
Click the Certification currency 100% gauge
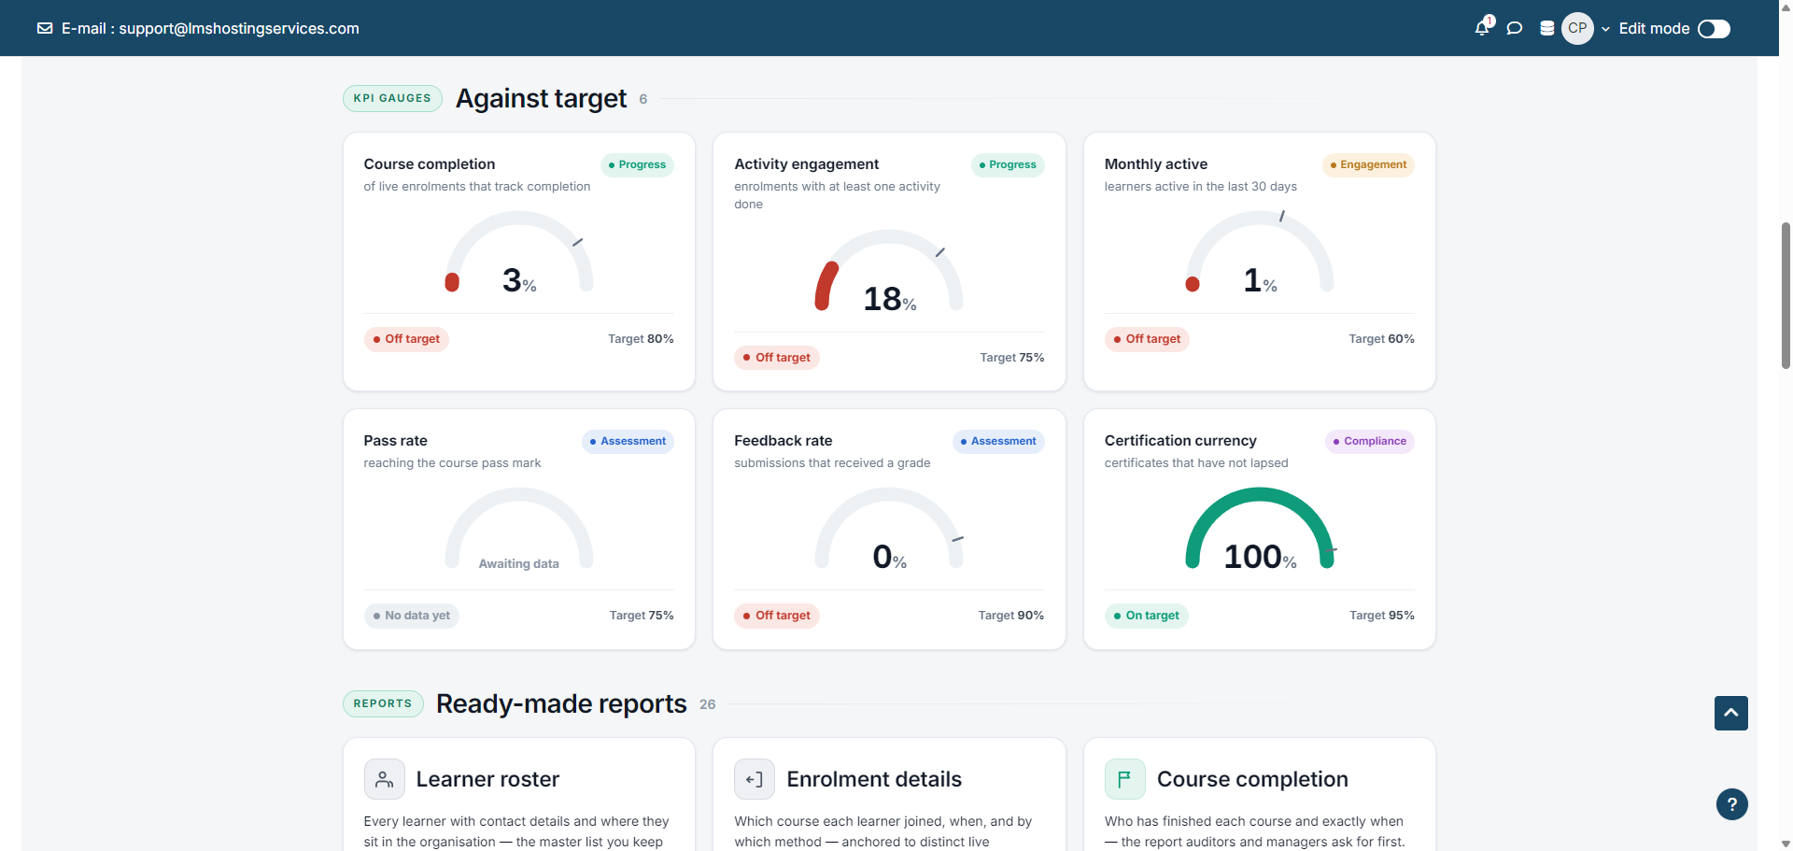[x=1260, y=530]
